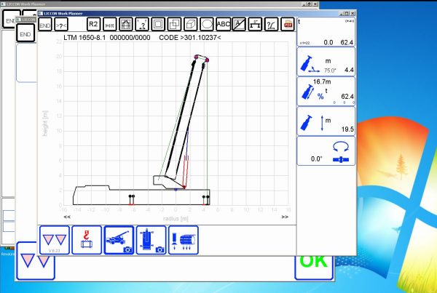Click the building grid icon

(126, 25)
